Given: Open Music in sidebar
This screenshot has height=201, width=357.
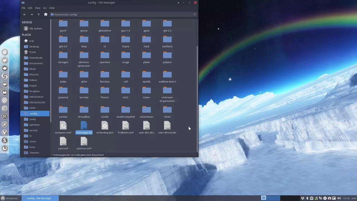Looking at the screenshot, I should tap(35, 69).
